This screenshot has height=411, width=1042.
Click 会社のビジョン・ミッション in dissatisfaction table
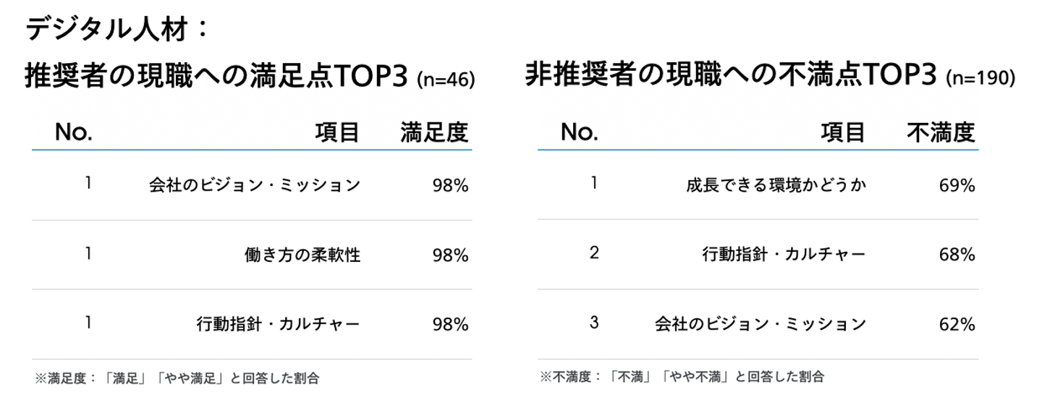click(x=760, y=324)
